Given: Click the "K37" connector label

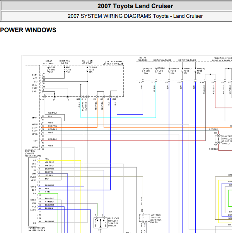Looking at the screenshot, I should [x=166, y=82].
